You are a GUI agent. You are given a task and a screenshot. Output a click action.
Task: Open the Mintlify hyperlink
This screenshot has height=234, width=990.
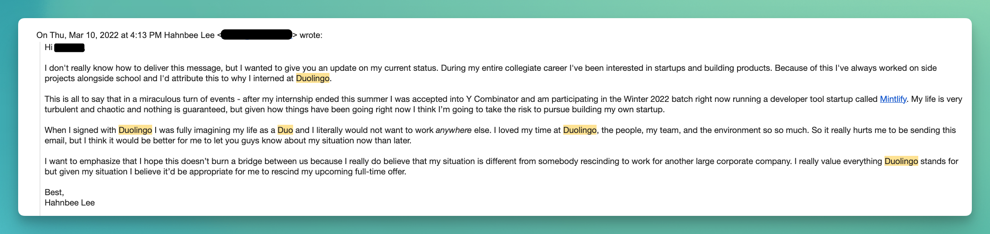[893, 99]
